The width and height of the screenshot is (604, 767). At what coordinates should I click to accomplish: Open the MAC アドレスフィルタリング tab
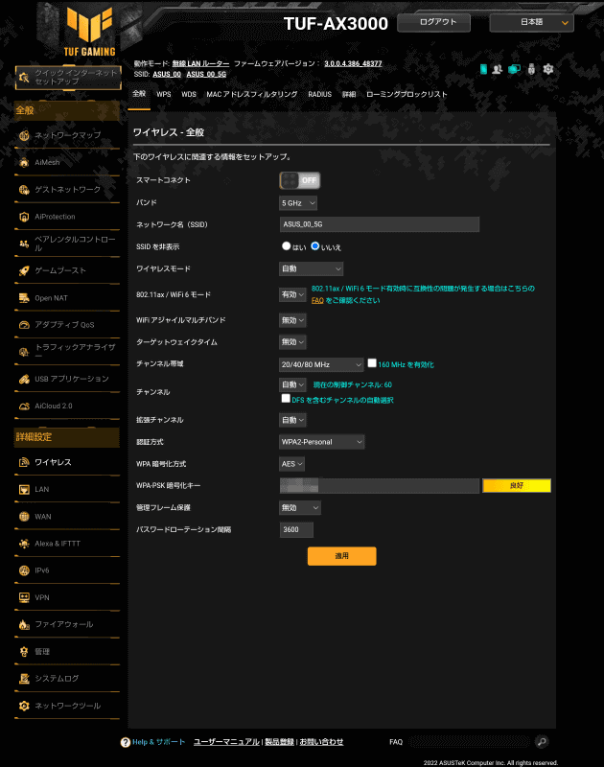point(252,94)
